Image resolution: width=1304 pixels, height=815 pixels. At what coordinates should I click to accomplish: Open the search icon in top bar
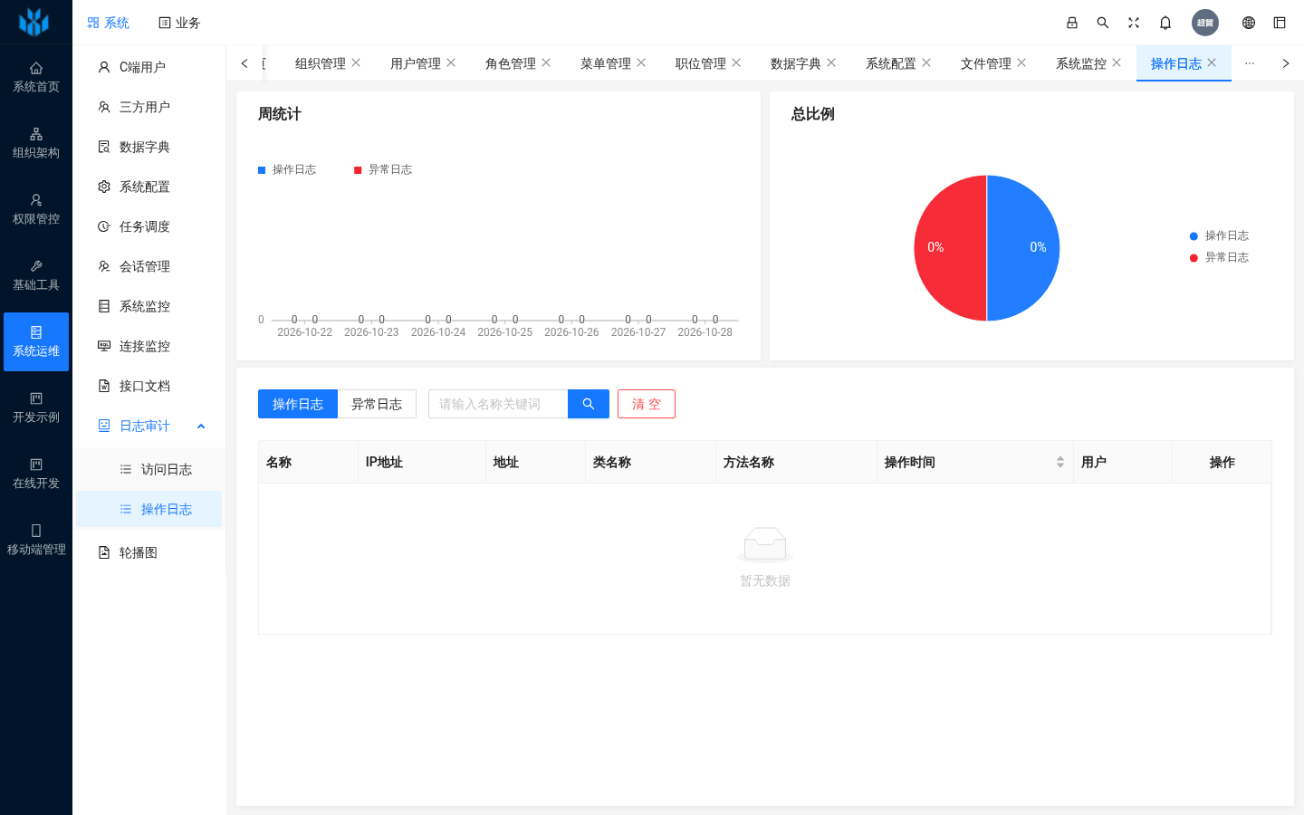(x=1103, y=23)
